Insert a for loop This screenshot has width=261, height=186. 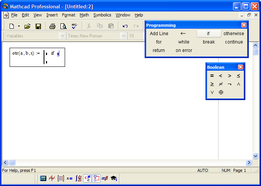click(x=159, y=42)
